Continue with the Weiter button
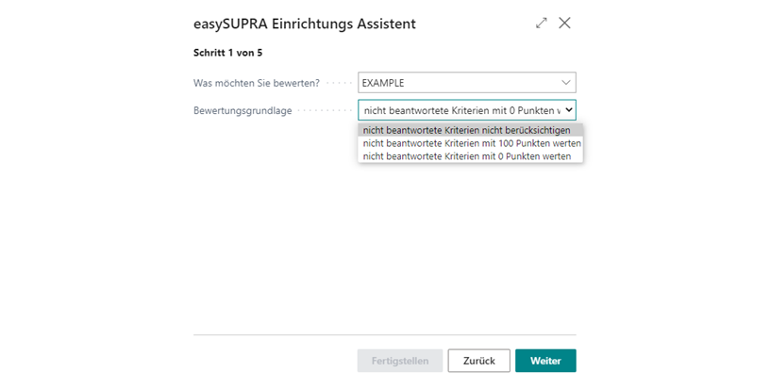The image size is (770, 388). (x=545, y=361)
